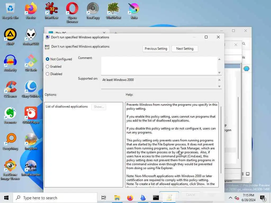Image resolution: width=271 pixels, height=203 pixels.
Task: Open the notepad taskbar icon
Action: point(169,198)
